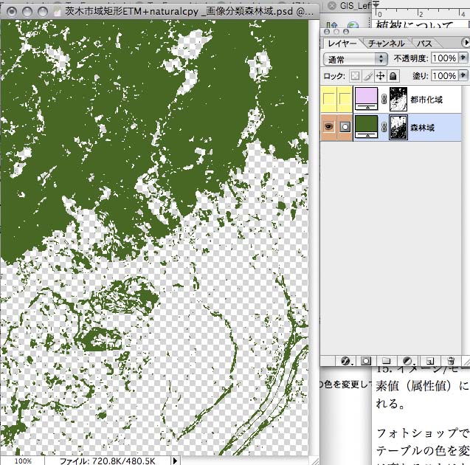The image size is (470, 465).
Task: Click the 塗り 100% field
Action: point(445,75)
